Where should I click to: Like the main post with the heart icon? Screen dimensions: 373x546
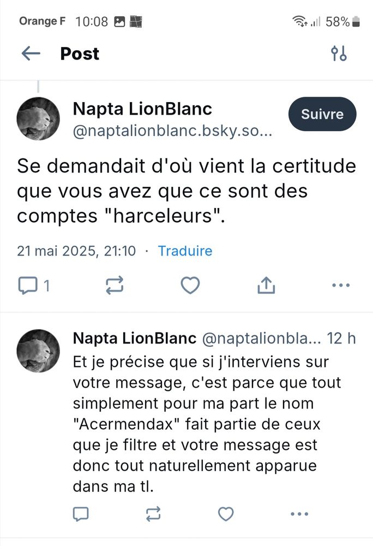[x=190, y=285]
